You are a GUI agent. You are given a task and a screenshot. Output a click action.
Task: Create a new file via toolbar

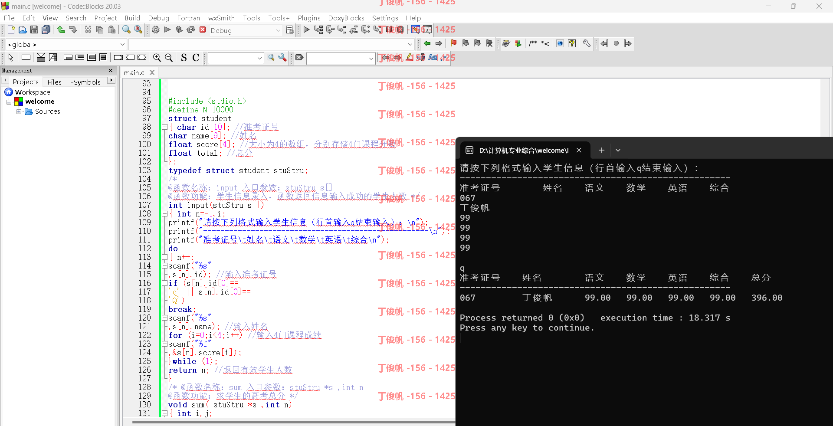click(11, 30)
